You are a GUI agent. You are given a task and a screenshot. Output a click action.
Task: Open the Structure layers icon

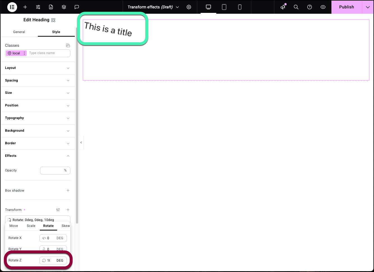64,7
